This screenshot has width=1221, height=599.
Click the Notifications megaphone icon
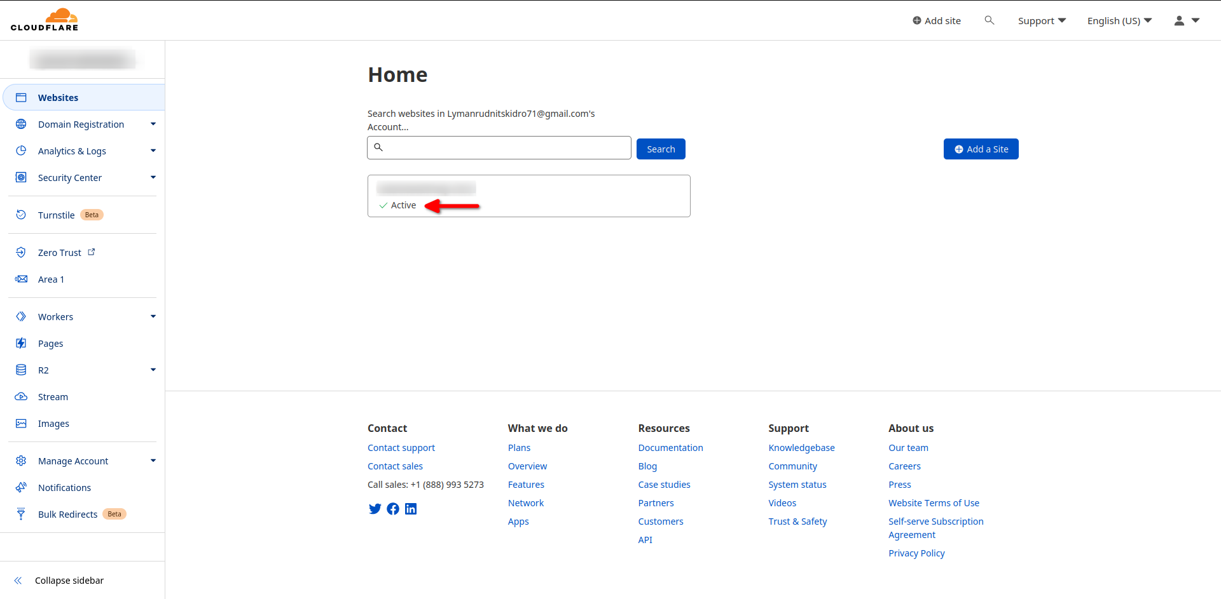click(21, 487)
